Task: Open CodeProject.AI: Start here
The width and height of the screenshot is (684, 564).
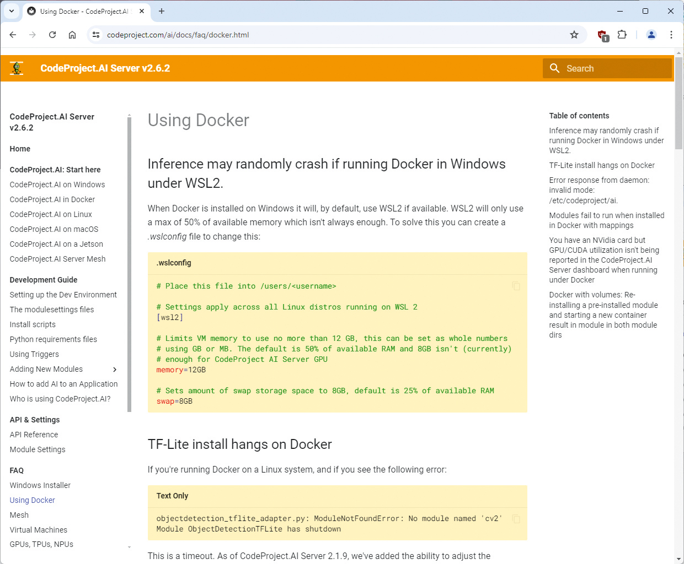Action: [x=55, y=170]
